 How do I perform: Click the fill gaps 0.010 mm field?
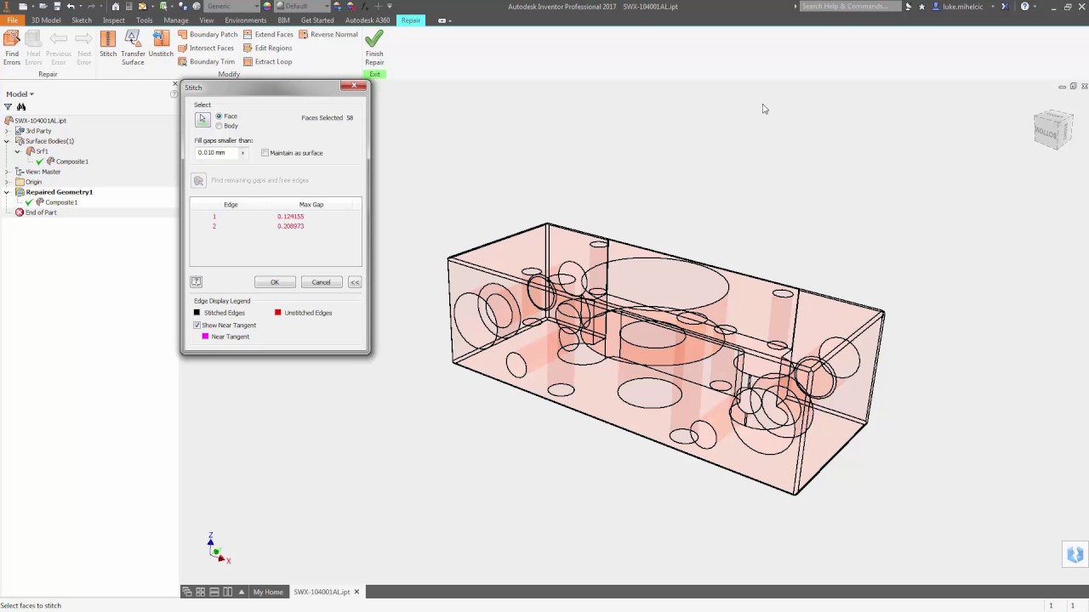tap(216, 153)
